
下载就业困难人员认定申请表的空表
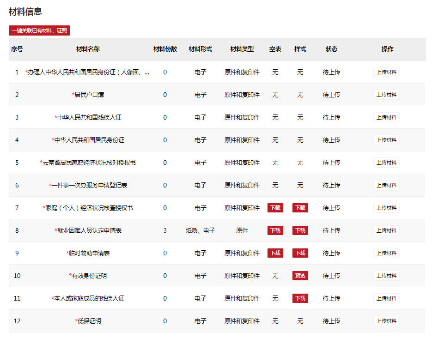point(275,230)
